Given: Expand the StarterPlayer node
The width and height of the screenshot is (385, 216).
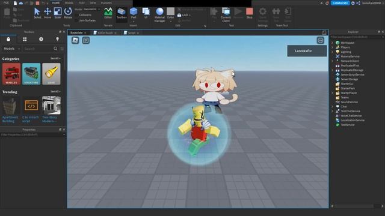Looking at the screenshot, I should pyautogui.click(x=333, y=93).
